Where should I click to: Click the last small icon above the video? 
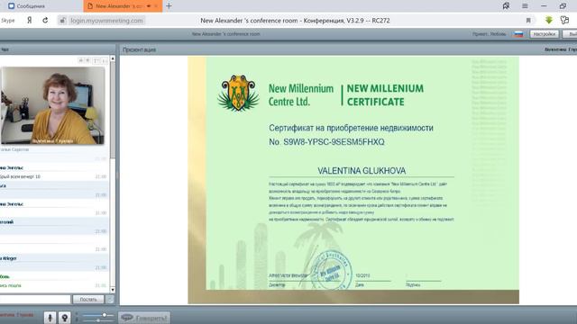point(105,60)
